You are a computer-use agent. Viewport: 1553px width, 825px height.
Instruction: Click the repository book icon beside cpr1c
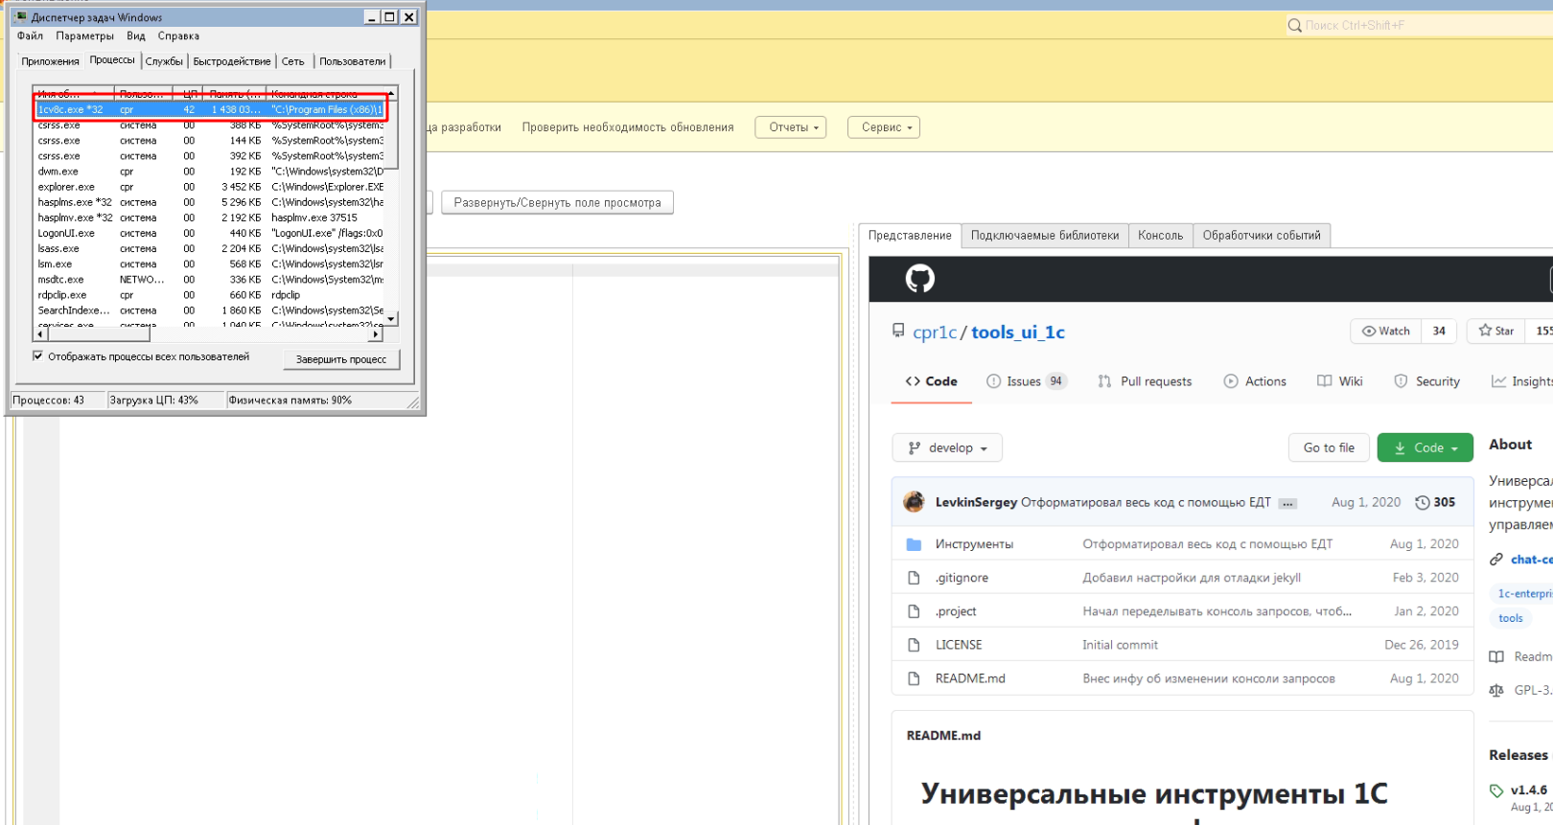pos(898,331)
